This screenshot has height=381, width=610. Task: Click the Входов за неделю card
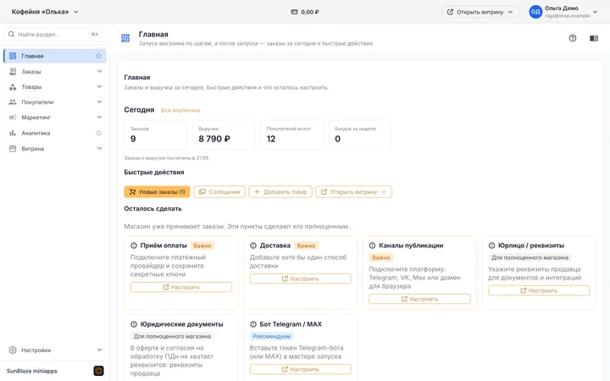[x=360, y=135]
